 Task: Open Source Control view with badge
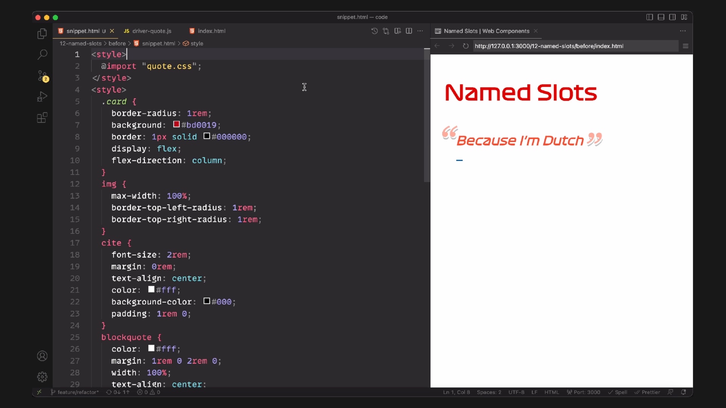(x=42, y=76)
